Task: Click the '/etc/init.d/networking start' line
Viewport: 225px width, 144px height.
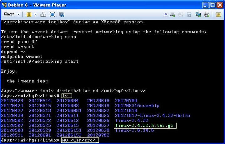Action: pos(40,61)
